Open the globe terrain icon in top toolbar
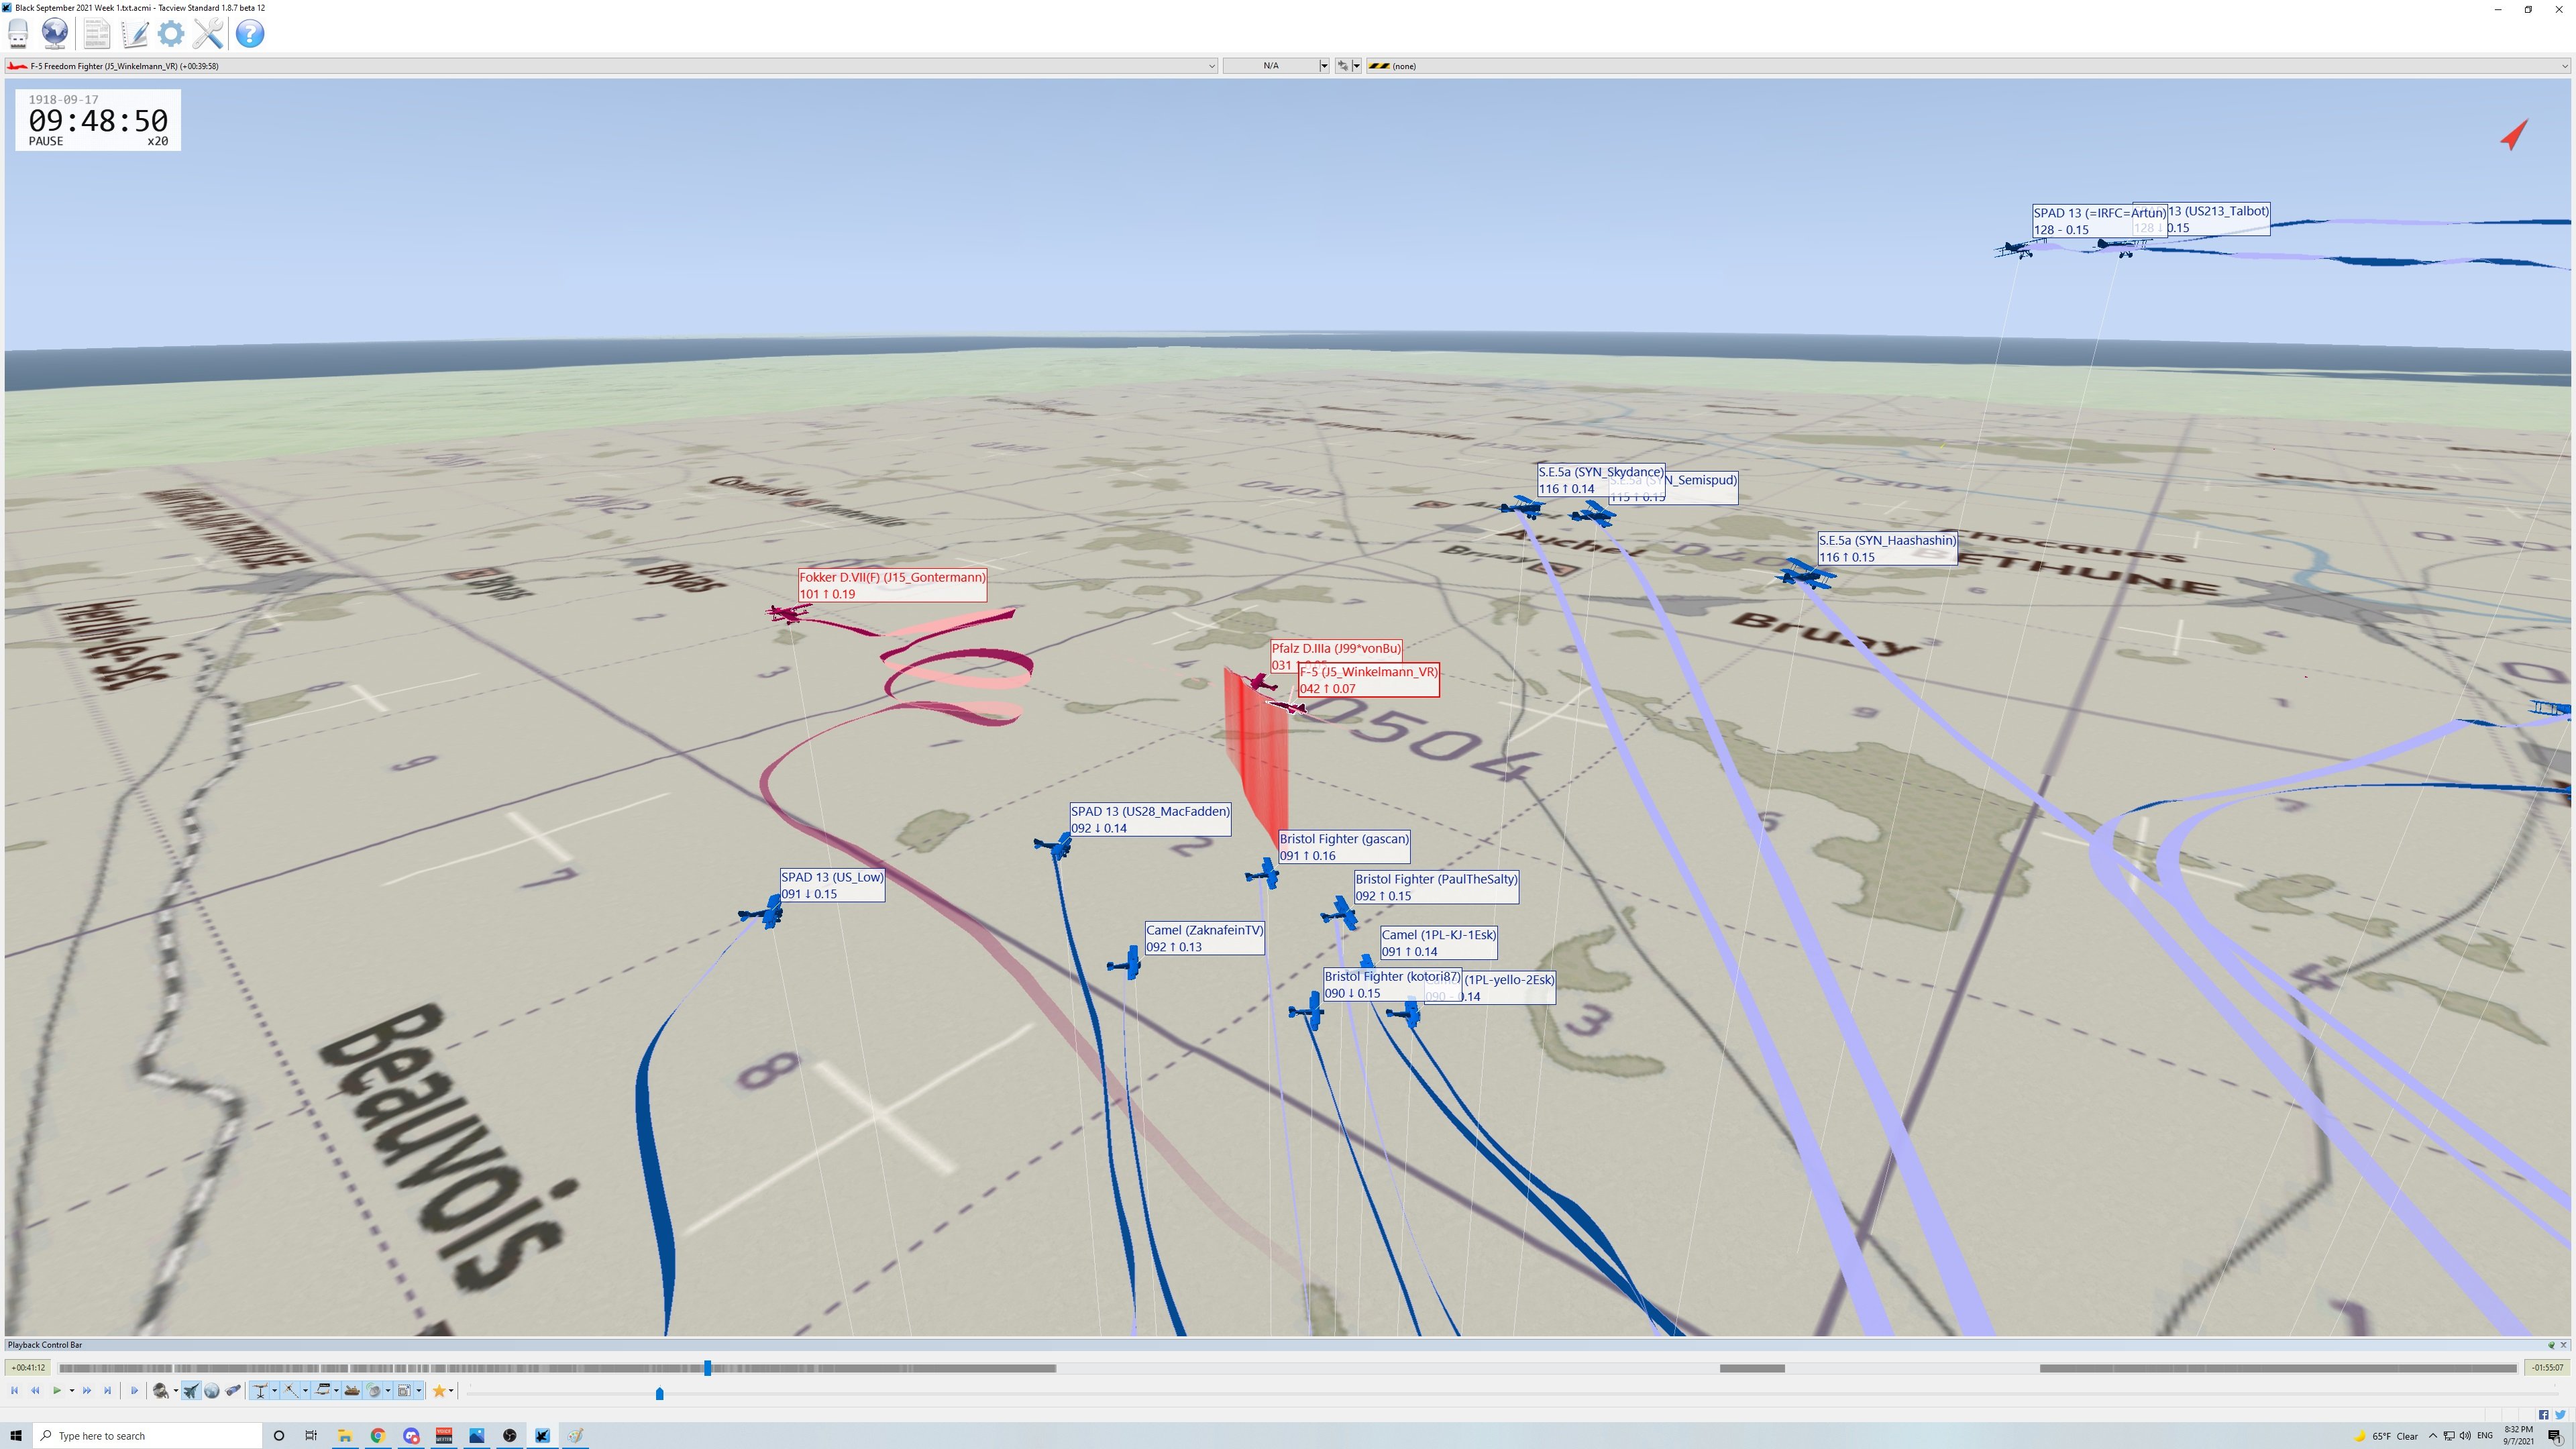Image resolution: width=2576 pixels, height=1449 pixels. [x=55, y=33]
